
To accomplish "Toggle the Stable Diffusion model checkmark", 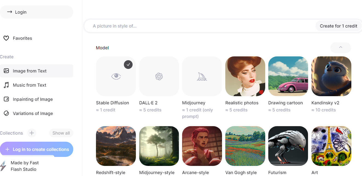I will point(128,65).
